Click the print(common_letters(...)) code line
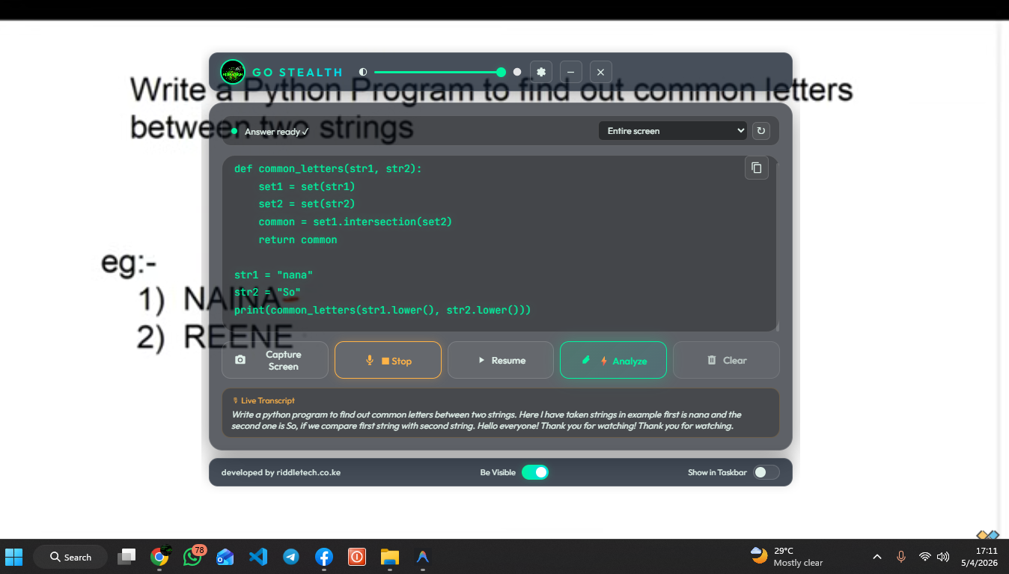 [382, 310]
